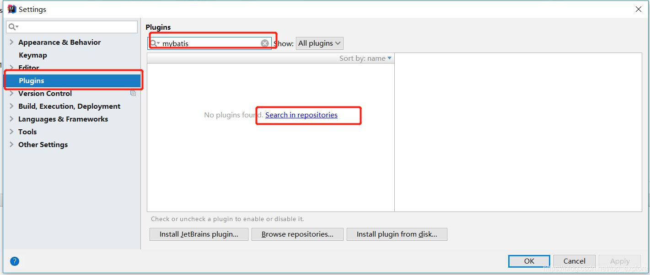Open the plugin search magnifier options
650x275 pixels.
point(155,43)
